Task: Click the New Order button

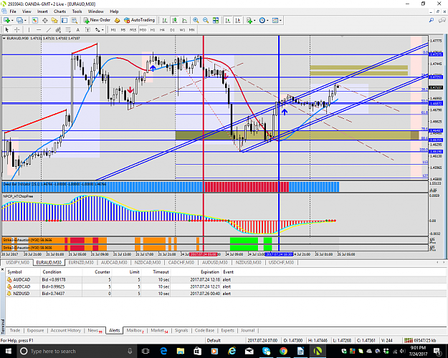Action: click(x=97, y=20)
